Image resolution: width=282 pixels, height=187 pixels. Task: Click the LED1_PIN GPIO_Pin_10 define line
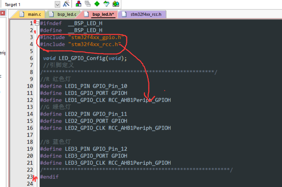tap(83, 86)
